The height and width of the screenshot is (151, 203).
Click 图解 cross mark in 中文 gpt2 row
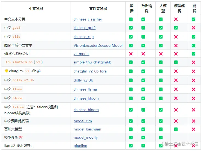tap(193, 28)
